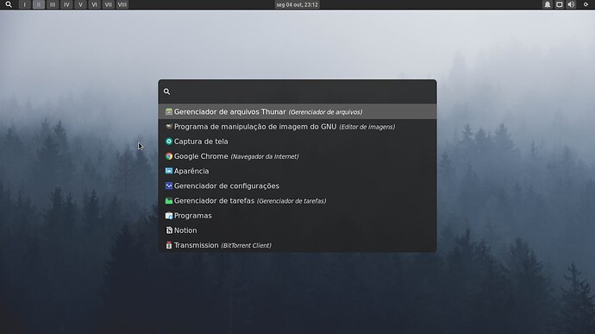Image resolution: width=595 pixels, height=334 pixels.
Task: Switch to workspace VII
Action: (108, 4)
